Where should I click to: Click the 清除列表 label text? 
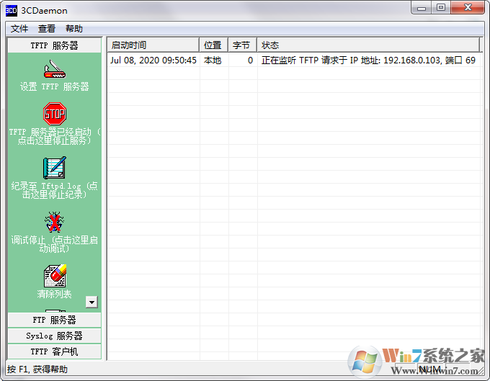(x=54, y=294)
